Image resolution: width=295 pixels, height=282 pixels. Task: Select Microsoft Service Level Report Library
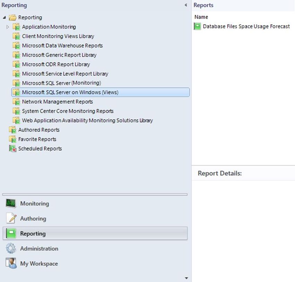(65, 74)
